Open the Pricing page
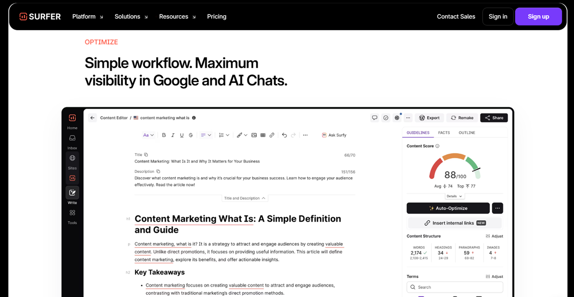The width and height of the screenshot is (574, 297). click(x=217, y=17)
